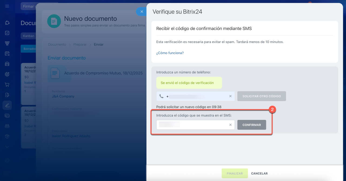Open the Store shopping cart icon
This screenshot has width=346, height=181.
[x=7, y=84]
